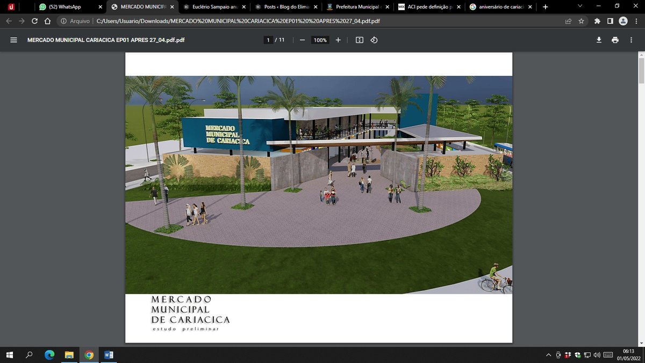The width and height of the screenshot is (645, 363).
Task: Open the Dropbox tray icon
Action: coord(568,355)
